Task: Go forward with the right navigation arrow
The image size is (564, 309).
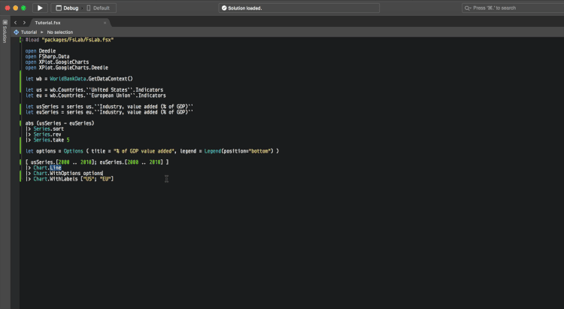Action: point(24,23)
